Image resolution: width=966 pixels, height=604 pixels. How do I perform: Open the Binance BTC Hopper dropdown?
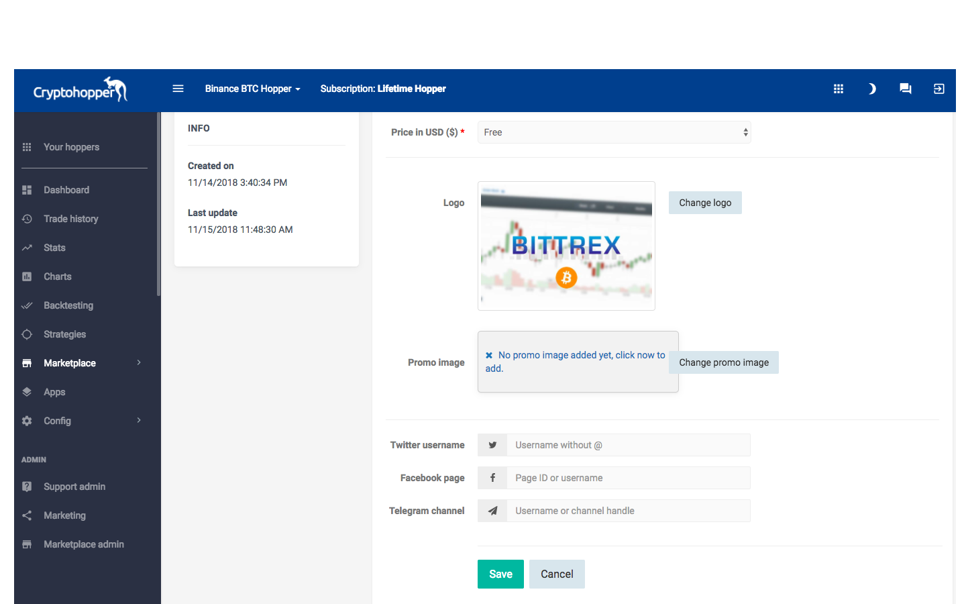tap(252, 89)
